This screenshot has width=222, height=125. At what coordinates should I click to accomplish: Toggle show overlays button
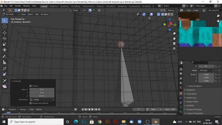(151, 14)
